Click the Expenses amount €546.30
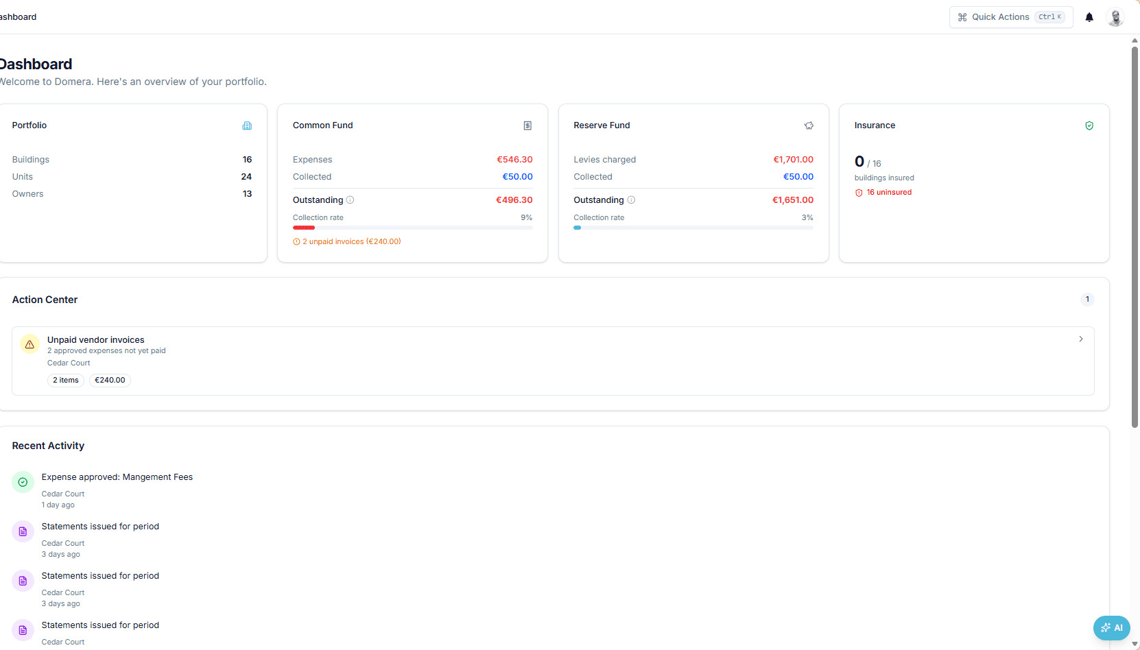This screenshot has width=1140, height=650. (514, 160)
